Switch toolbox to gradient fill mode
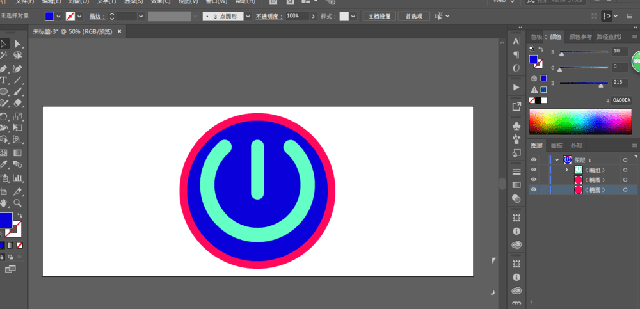 click(10, 245)
